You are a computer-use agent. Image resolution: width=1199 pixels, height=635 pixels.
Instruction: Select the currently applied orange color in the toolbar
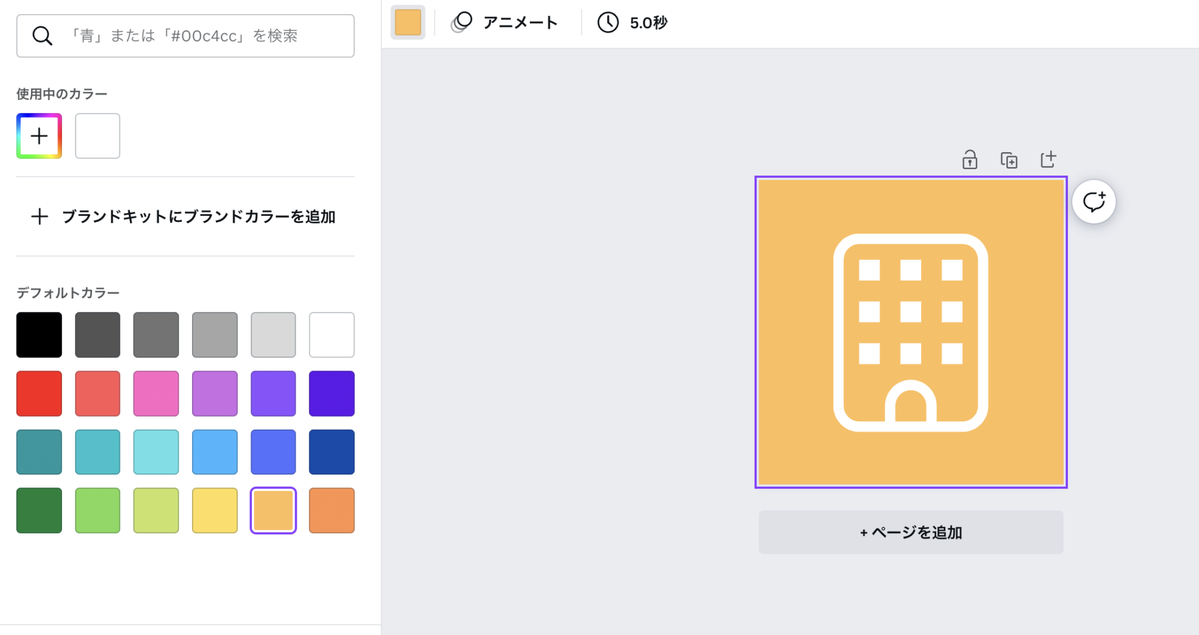click(x=407, y=22)
